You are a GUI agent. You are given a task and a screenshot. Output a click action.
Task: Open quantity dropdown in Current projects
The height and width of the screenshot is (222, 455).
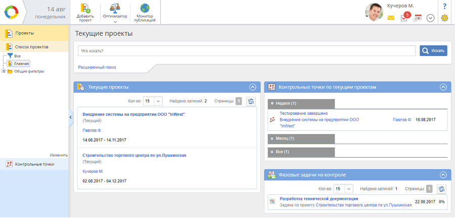152,101
